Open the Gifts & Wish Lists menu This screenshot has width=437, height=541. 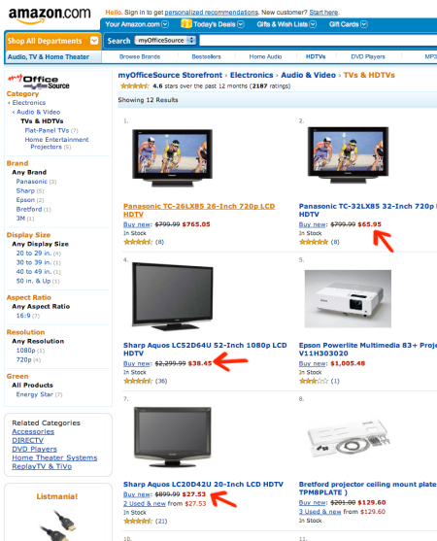coord(286,24)
